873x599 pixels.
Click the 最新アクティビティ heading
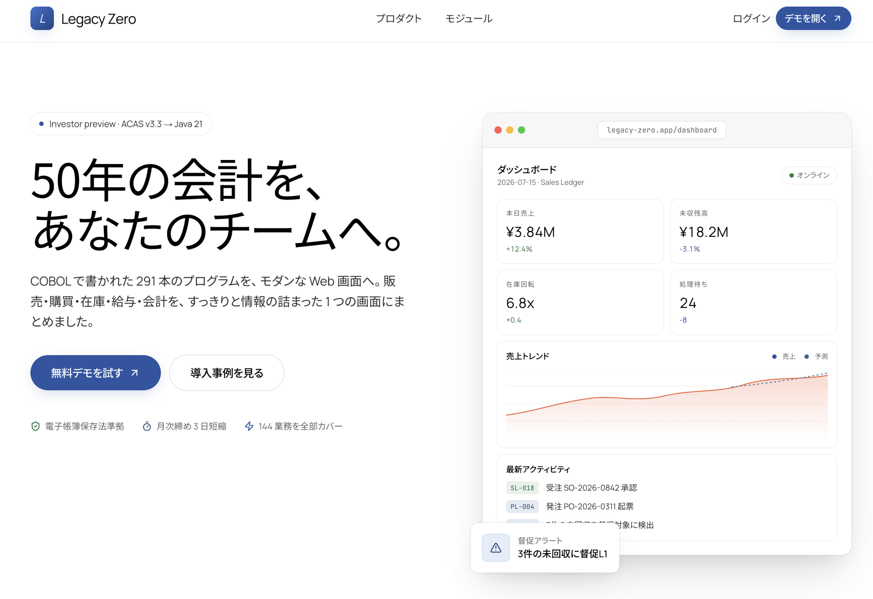tap(538, 469)
